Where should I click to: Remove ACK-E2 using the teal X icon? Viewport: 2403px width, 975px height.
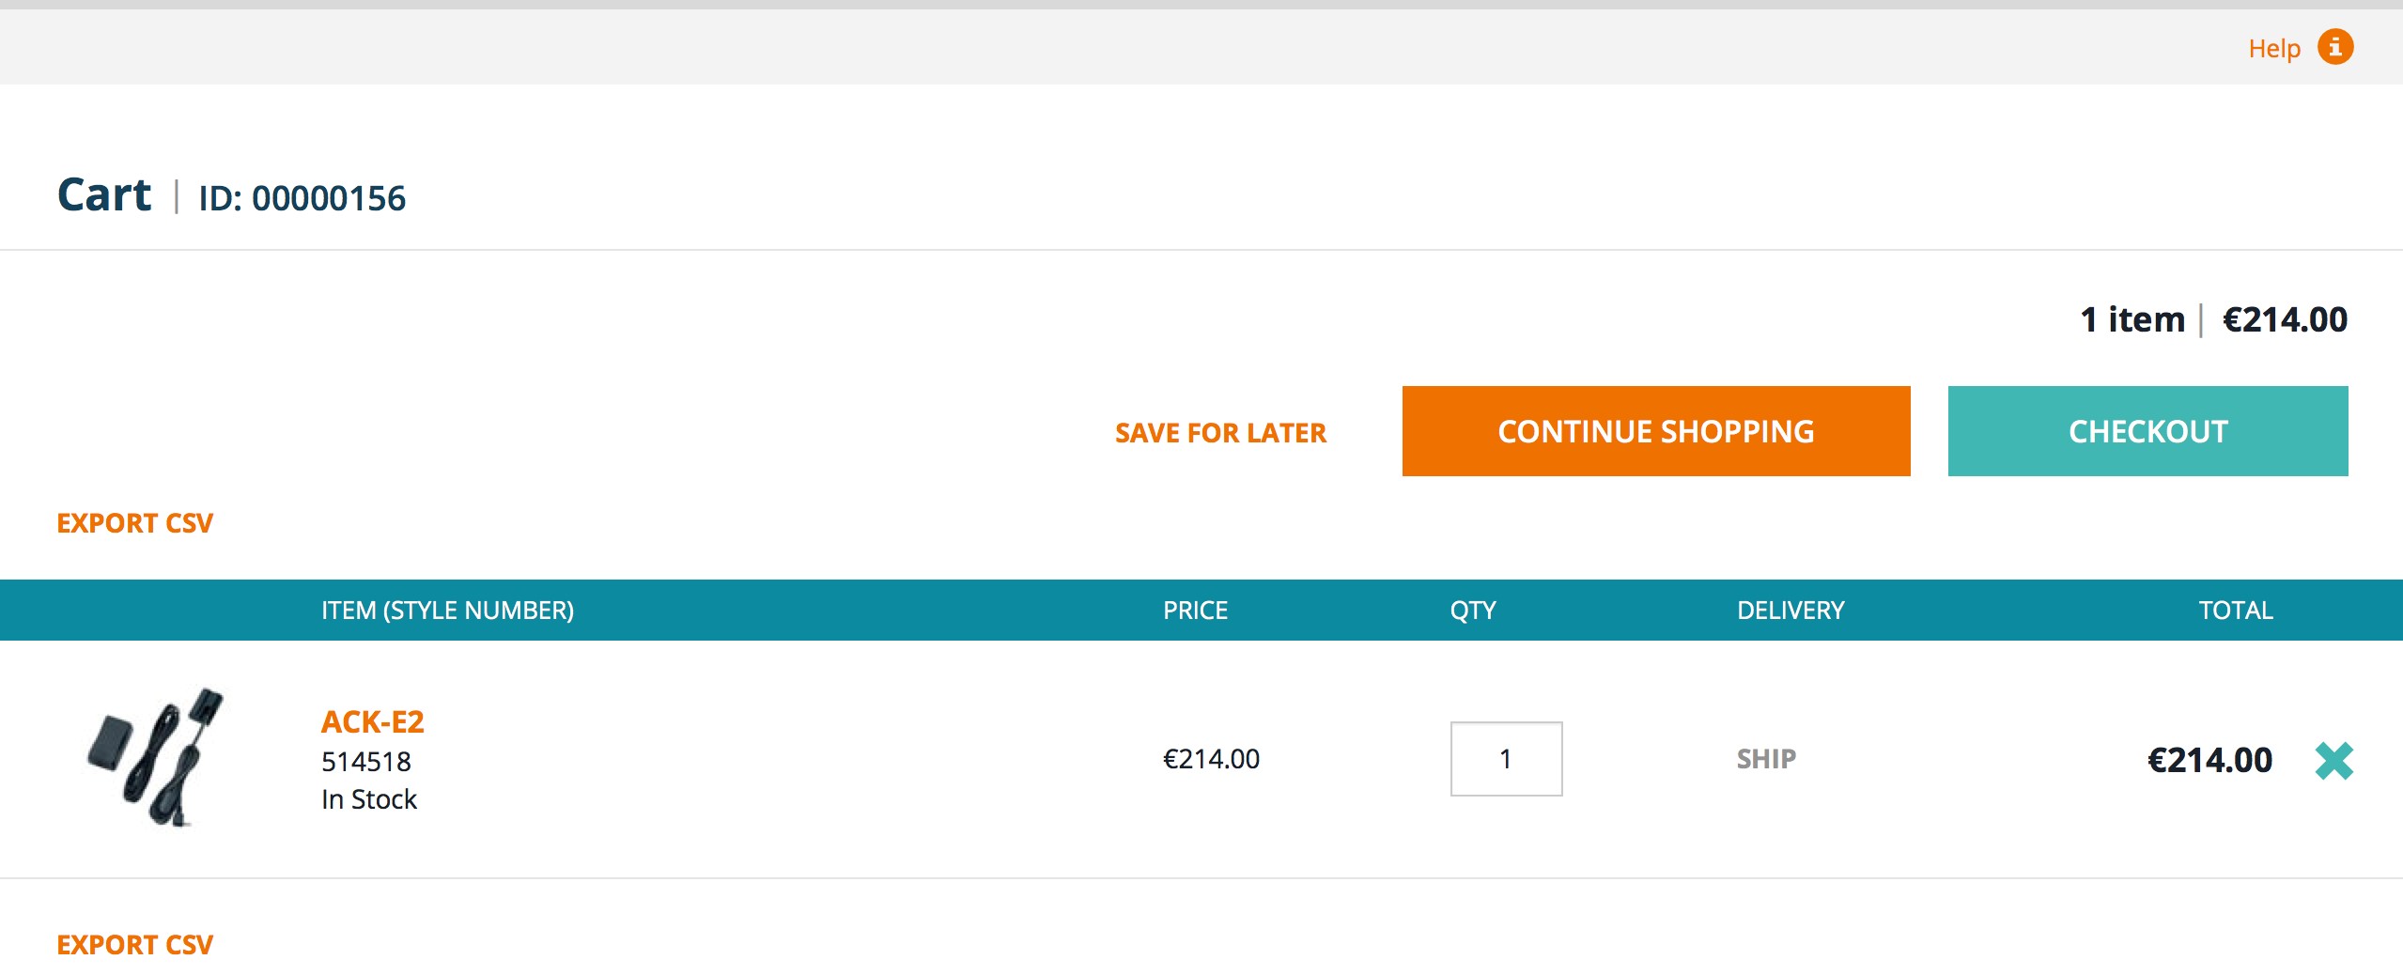pyautogui.click(x=2334, y=761)
